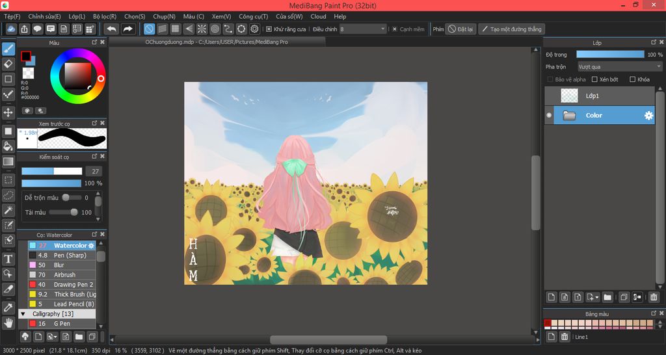The height and width of the screenshot is (355, 666).
Task: Activate the Lasso select tool
Action: [8, 195]
